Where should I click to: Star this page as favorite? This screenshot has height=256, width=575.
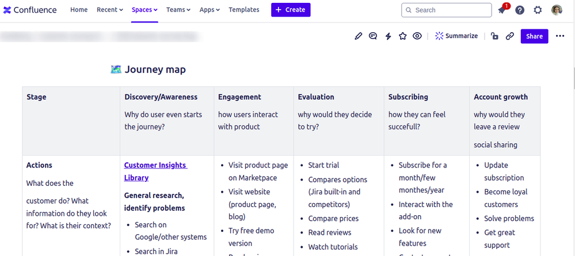[403, 36]
